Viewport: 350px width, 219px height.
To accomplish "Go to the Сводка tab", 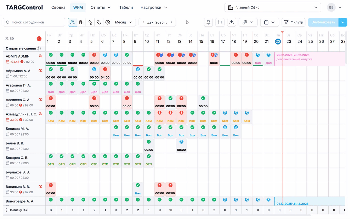I will (x=58, y=7).
